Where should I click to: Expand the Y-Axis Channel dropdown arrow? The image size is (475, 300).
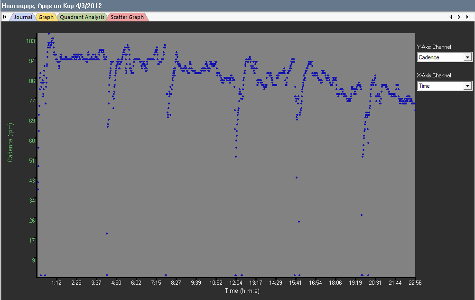point(467,57)
